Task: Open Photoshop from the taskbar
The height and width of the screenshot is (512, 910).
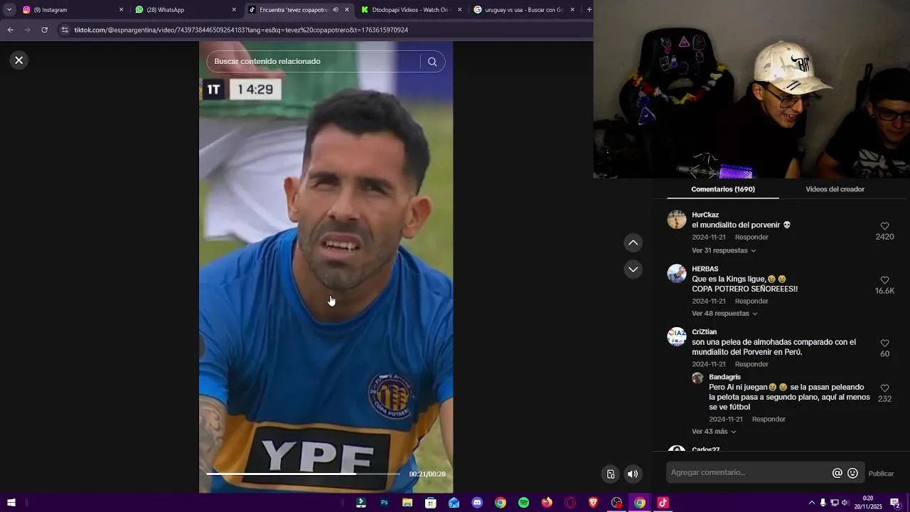Action: (385, 503)
